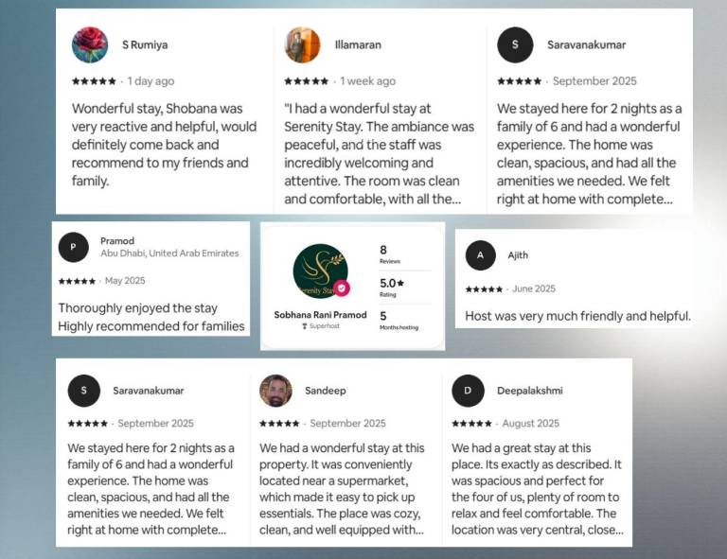This screenshot has height=559, width=727.
Task: Click Pramod's Abu Dhabi location text
Action: click(x=169, y=253)
